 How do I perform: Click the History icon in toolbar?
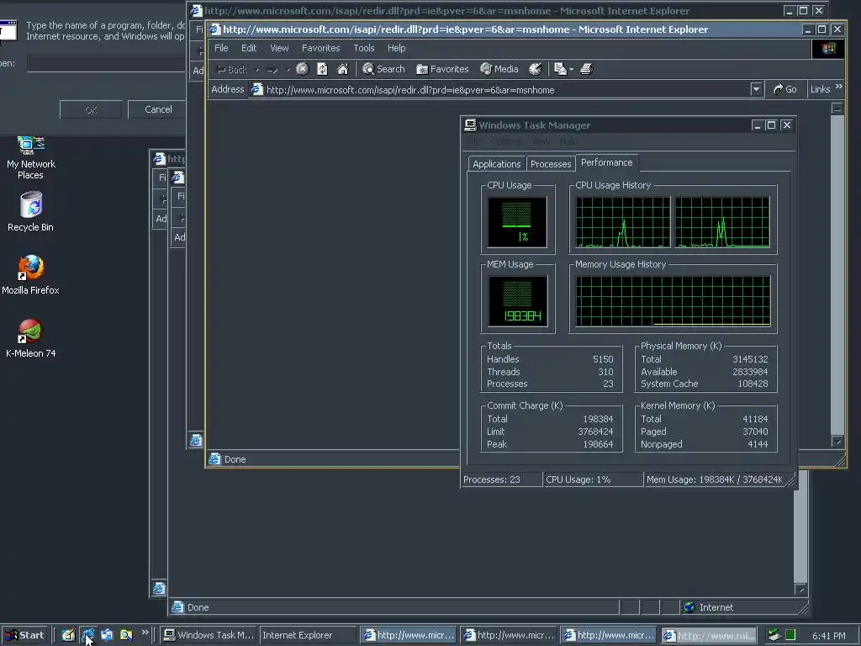click(x=535, y=69)
